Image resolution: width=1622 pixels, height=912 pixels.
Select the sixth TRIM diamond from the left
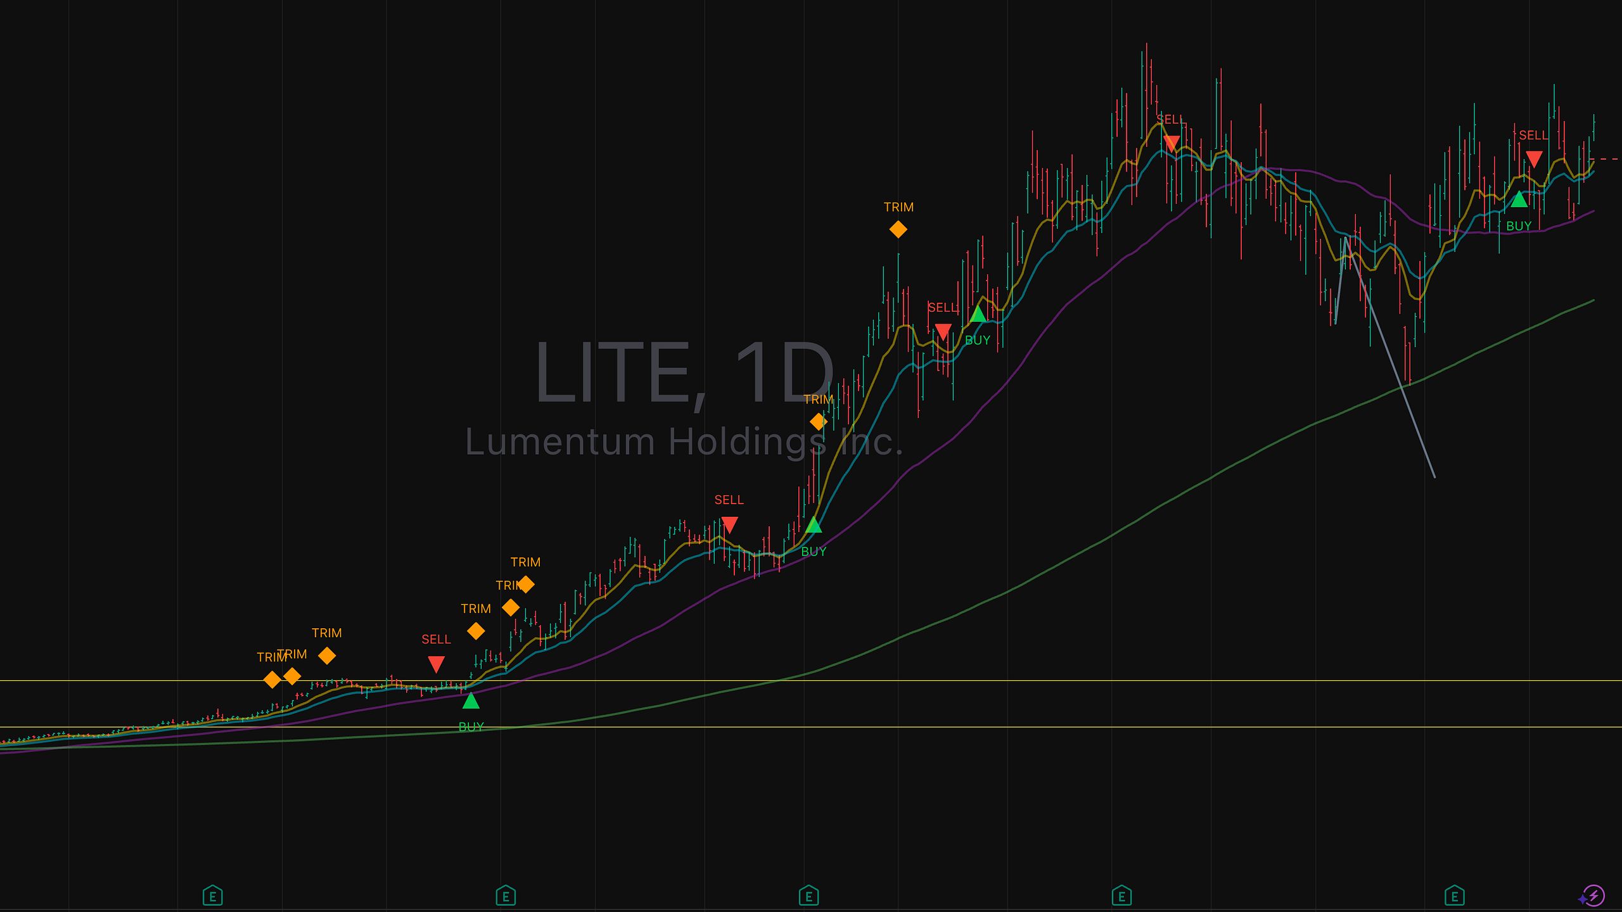(526, 584)
